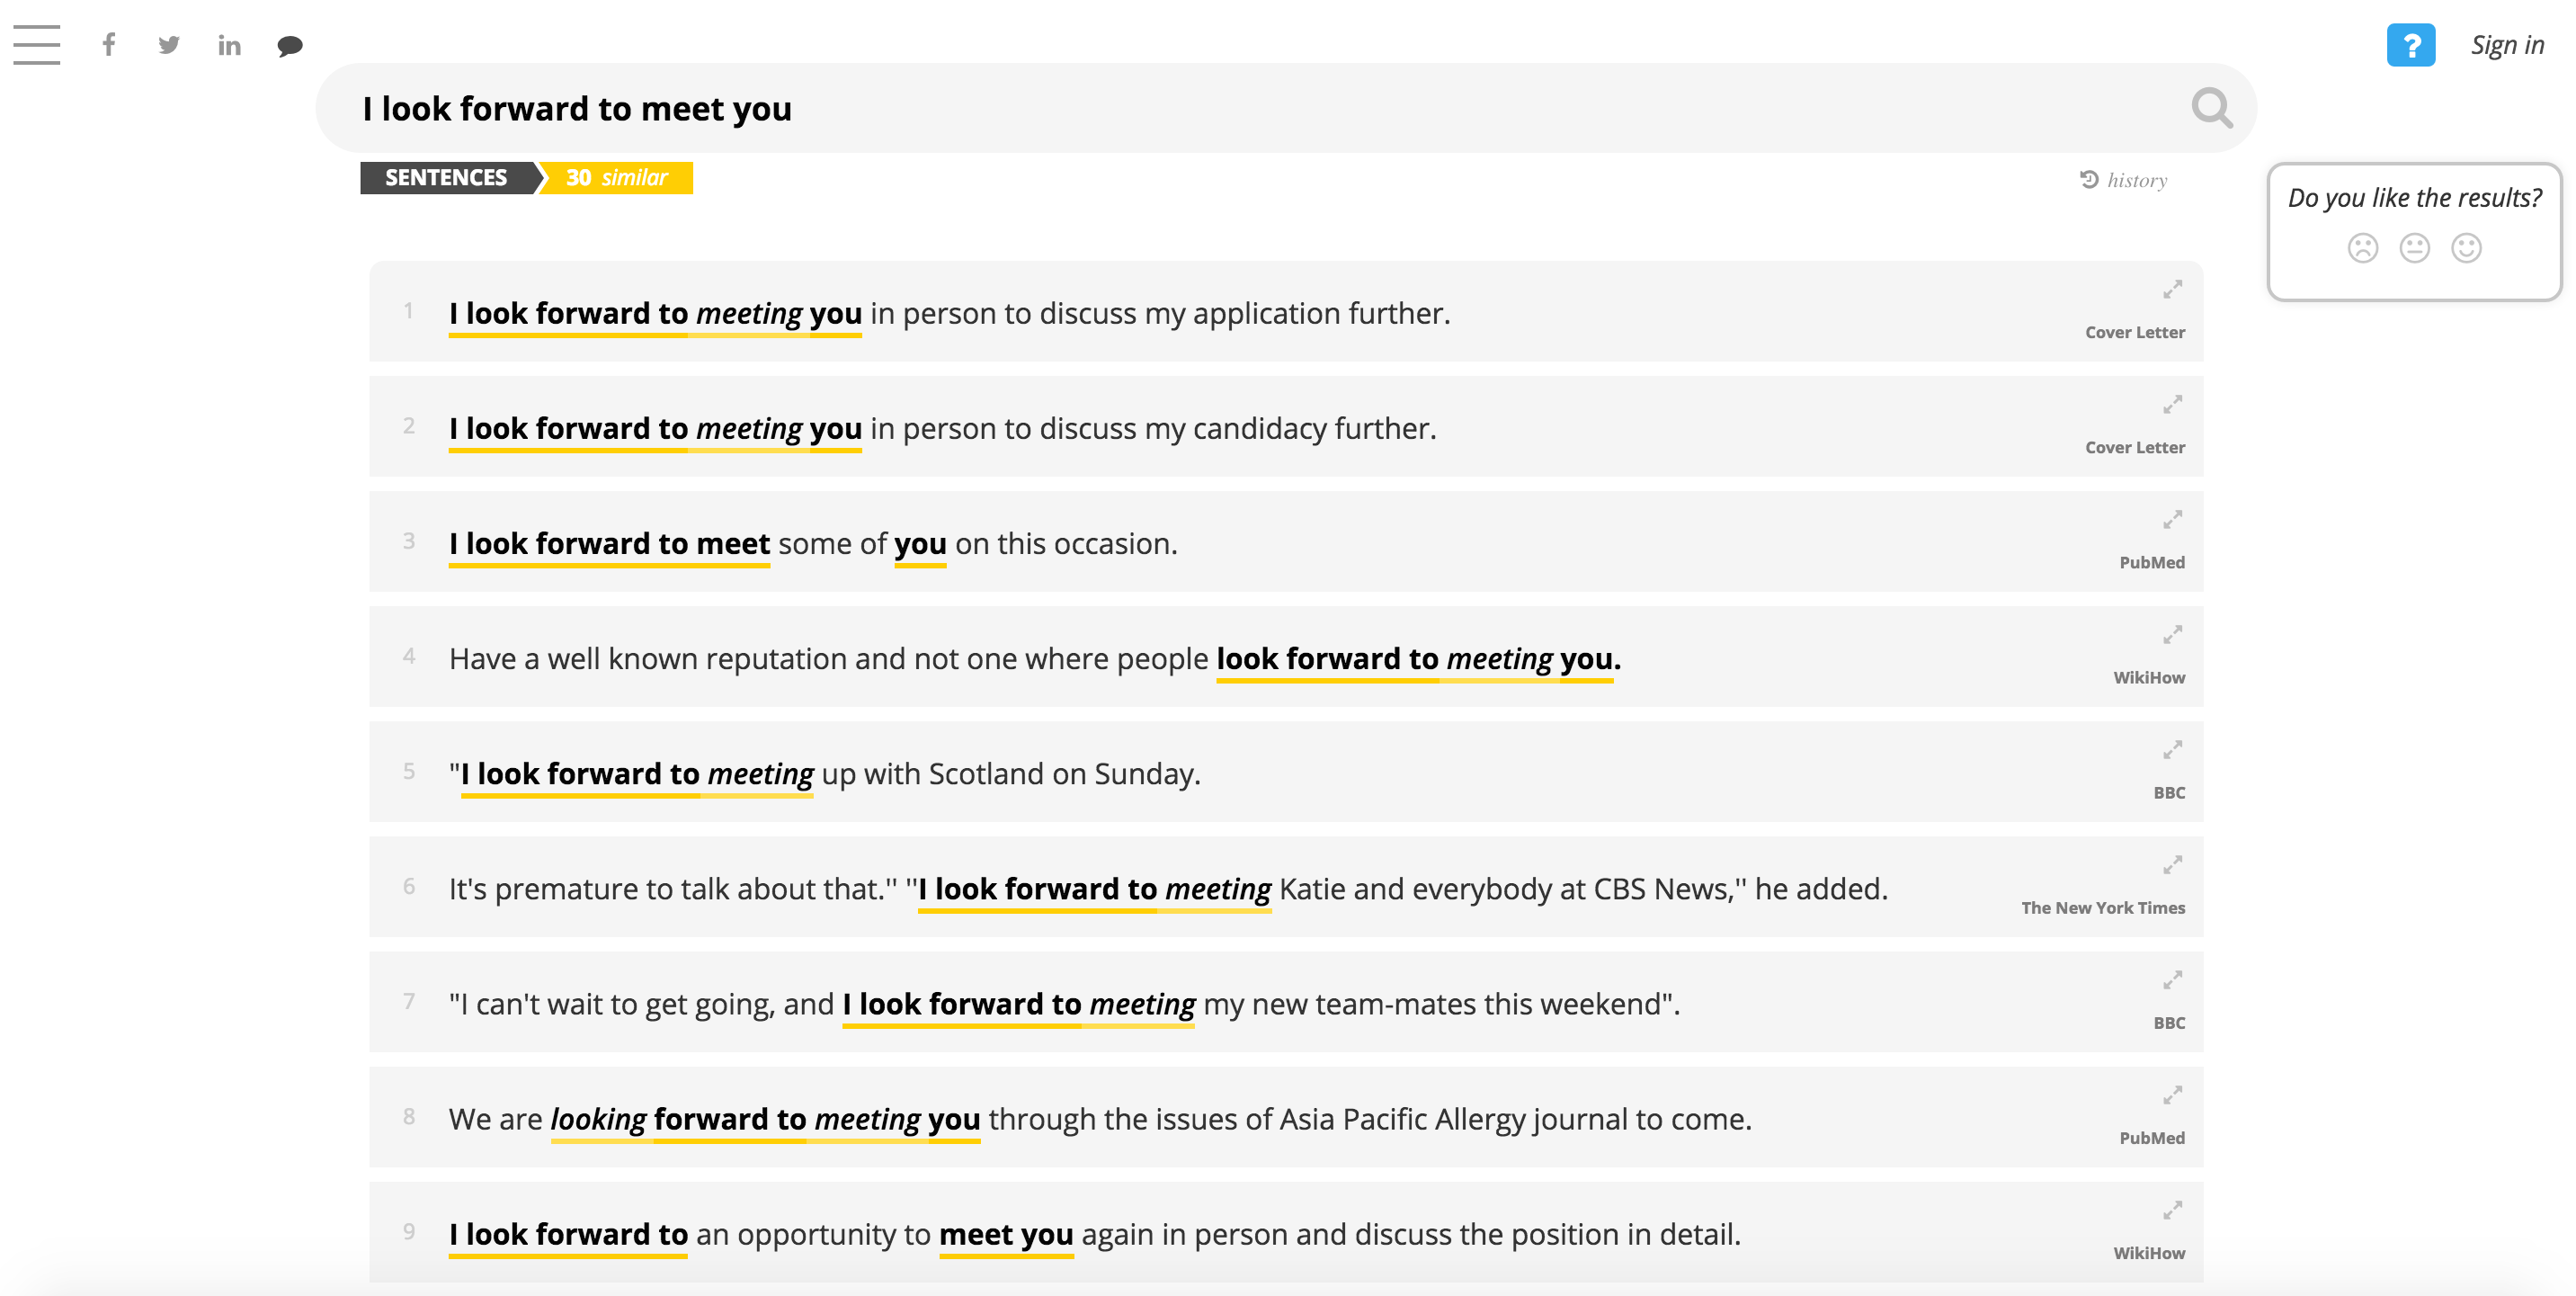This screenshot has width=2576, height=1296.
Task: Open the hamburger menu
Action: (x=37, y=45)
